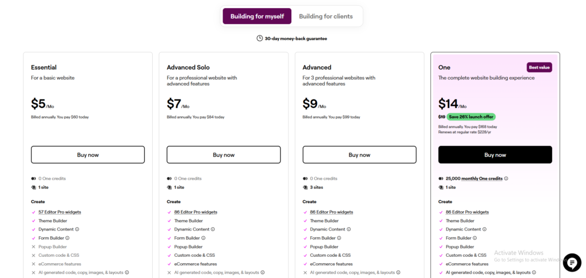Click the Best value badge
This screenshot has height=278, width=586.
539,67
